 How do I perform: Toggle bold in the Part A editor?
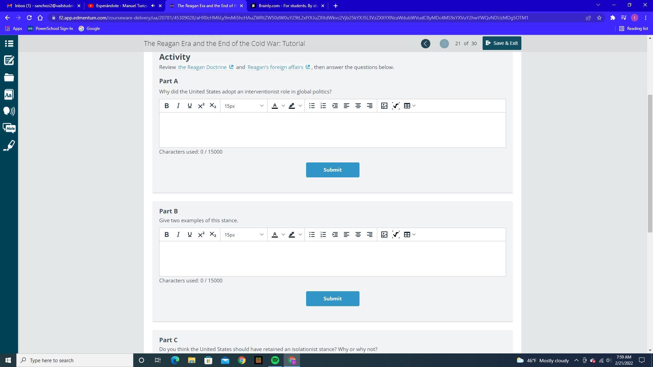166,106
